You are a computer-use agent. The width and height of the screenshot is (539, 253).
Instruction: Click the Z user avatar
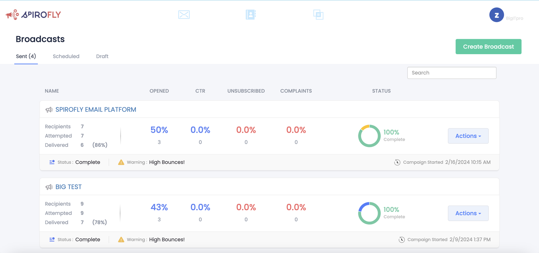click(496, 15)
